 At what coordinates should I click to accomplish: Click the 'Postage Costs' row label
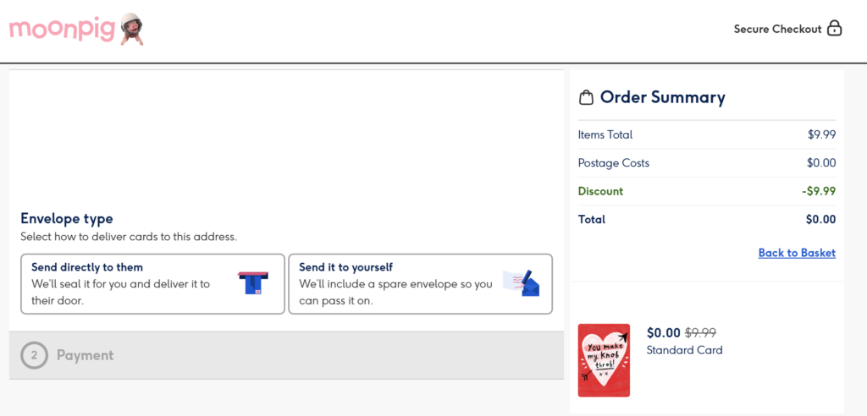pos(614,163)
